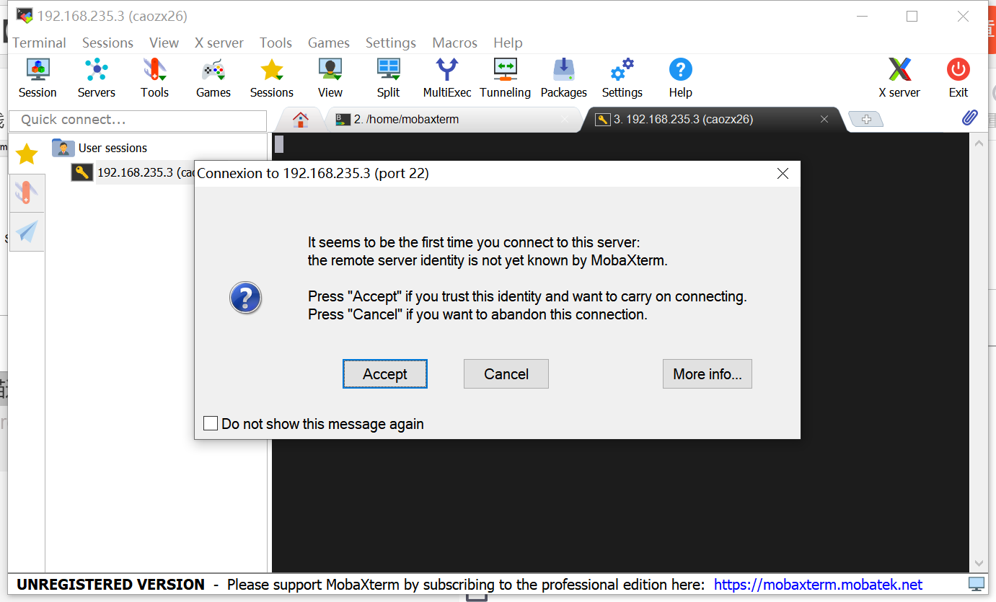Viewport: 996px width, 602px height.
Task: Select the Split toolbar icon
Action: (x=388, y=78)
